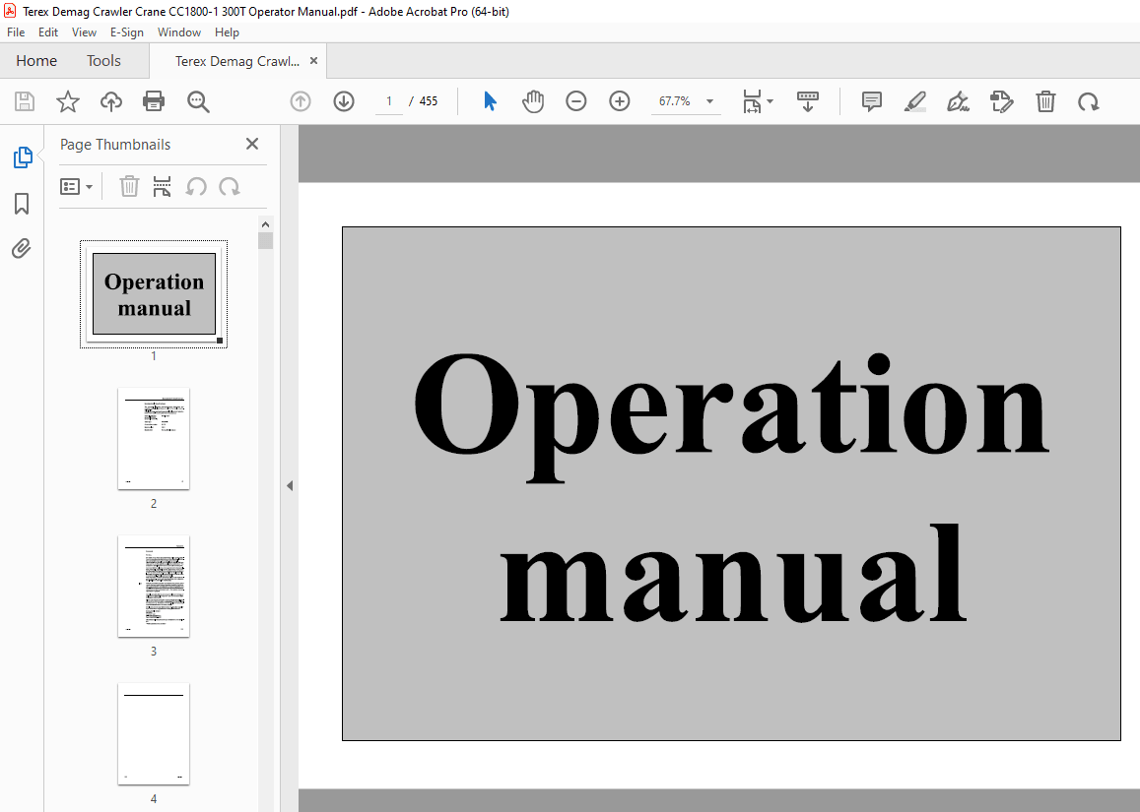Open the page display options dropdown
The width and height of the screenshot is (1140, 812).
coord(757,101)
